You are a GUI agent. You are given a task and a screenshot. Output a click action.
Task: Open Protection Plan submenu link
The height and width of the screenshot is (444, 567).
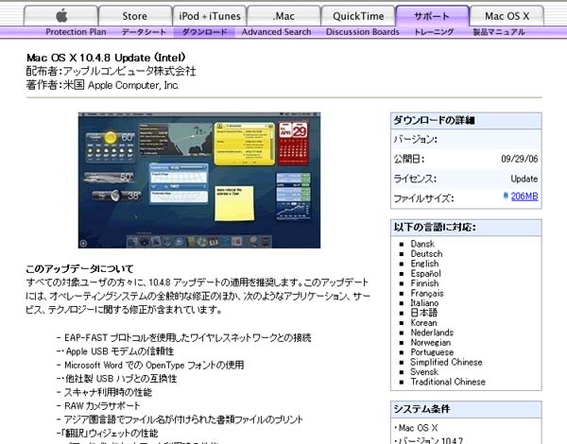76,32
